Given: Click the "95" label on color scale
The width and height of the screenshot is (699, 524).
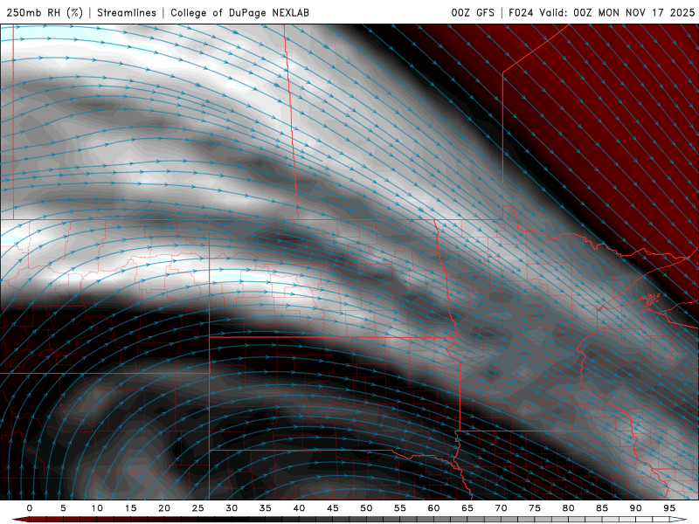Looking at the screenshot, I should (669, 508).
